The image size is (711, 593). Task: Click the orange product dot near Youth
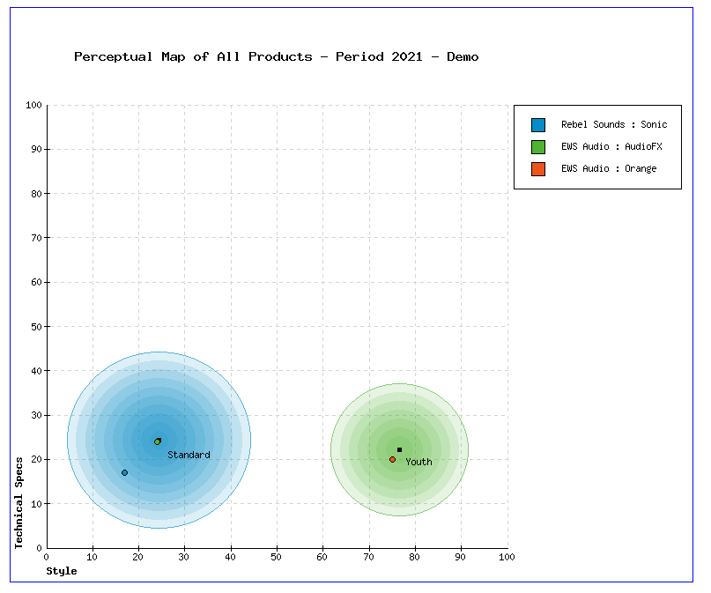393,459
